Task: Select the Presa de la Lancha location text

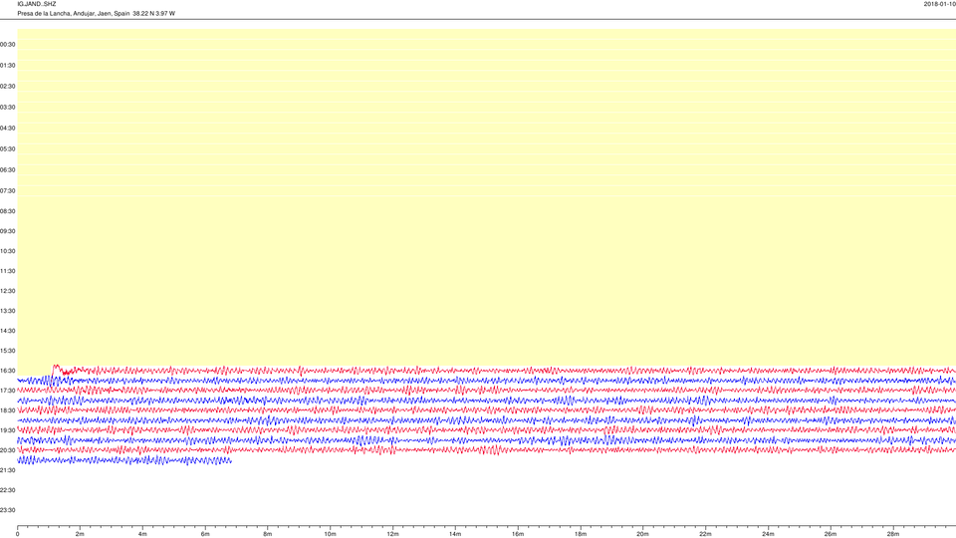Action: (x=96, y=13)
